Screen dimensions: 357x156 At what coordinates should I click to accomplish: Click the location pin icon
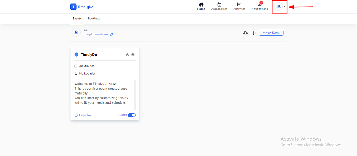(76, 73)
